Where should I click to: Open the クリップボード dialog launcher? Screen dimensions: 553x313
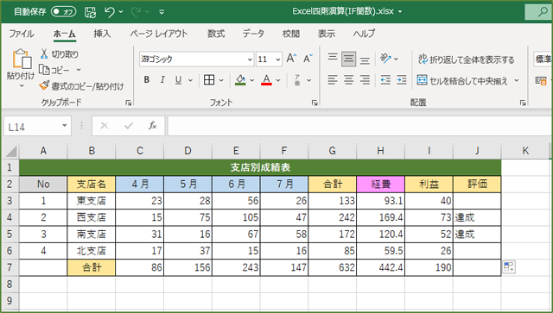click(x=129, y=103)
